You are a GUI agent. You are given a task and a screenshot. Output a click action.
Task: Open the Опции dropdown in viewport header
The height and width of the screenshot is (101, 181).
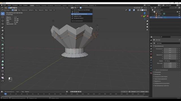[146, 8]
